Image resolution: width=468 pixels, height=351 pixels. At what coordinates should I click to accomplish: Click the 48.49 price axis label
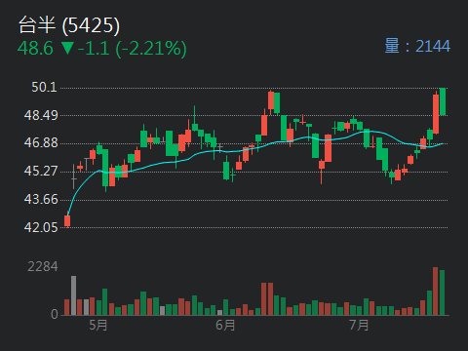[x=41, y=115]
